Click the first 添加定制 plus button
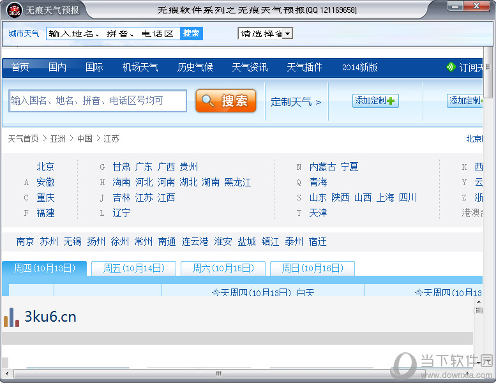Screen dimensions: 496x383 click(x=375, y=101)
